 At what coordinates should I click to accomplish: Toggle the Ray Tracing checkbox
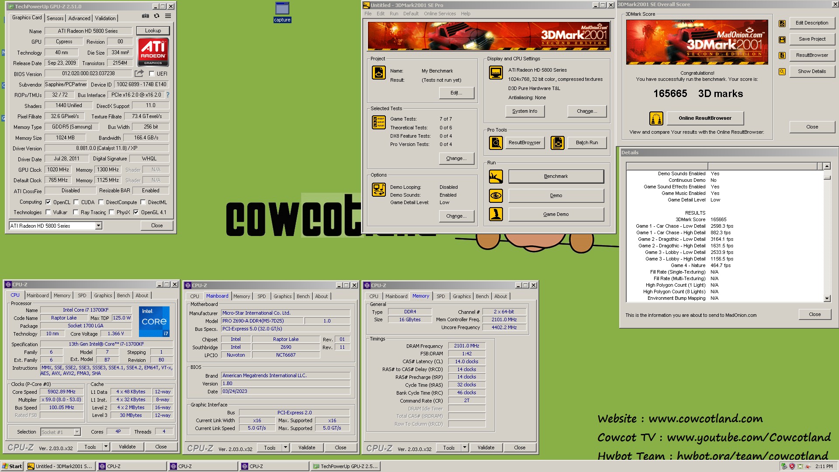(x=76, y=212)
